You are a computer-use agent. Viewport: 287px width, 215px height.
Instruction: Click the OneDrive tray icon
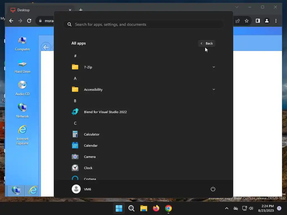(236, 208)
